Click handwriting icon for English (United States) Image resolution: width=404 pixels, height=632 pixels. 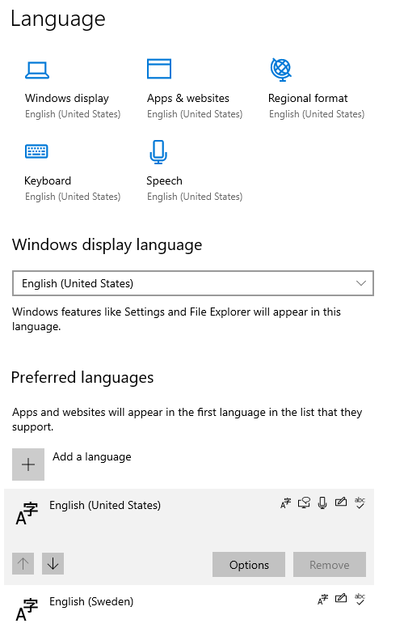(341, 502)
